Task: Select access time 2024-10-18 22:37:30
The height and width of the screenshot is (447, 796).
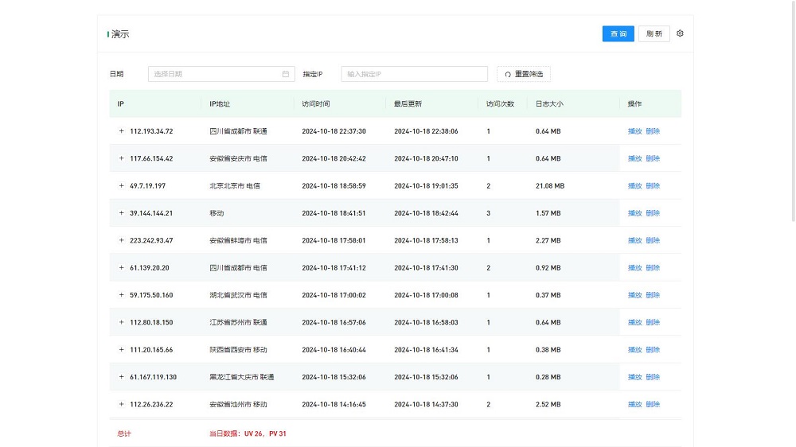Action: (334, 131)
